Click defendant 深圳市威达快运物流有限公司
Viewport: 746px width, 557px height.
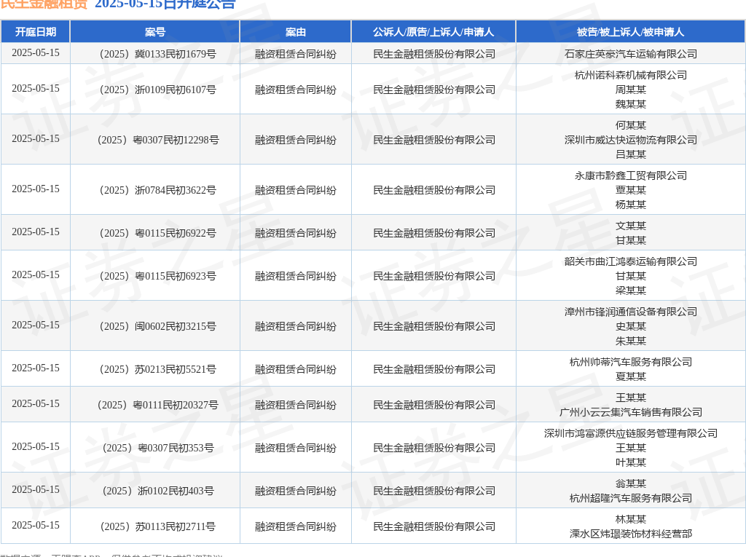pyautogui.click(x=631, y=140)
